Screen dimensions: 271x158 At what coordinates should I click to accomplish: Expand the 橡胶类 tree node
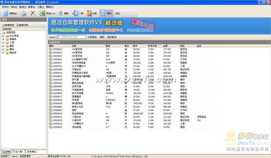tap(3, 53)
